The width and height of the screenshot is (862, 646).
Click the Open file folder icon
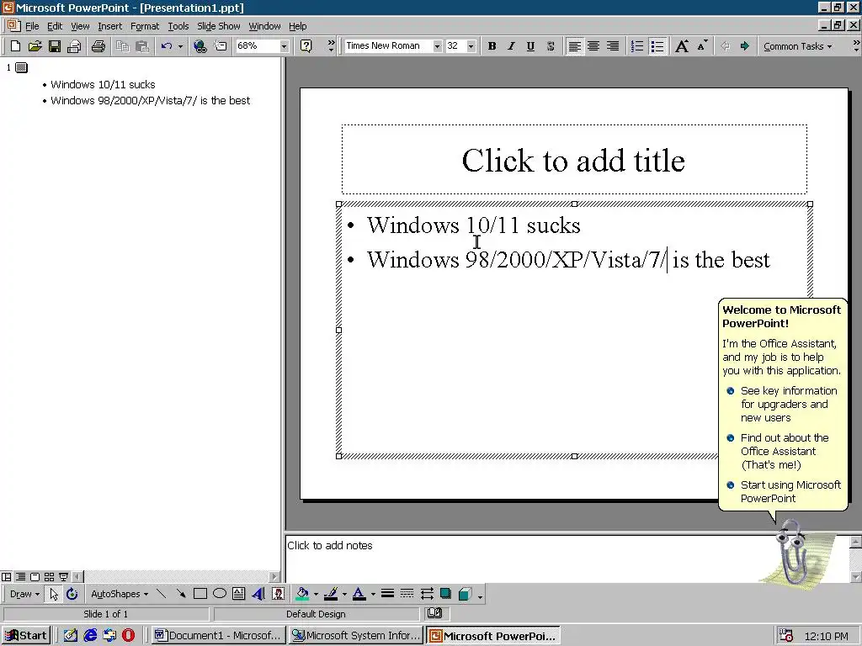click(x=35, y=46)
